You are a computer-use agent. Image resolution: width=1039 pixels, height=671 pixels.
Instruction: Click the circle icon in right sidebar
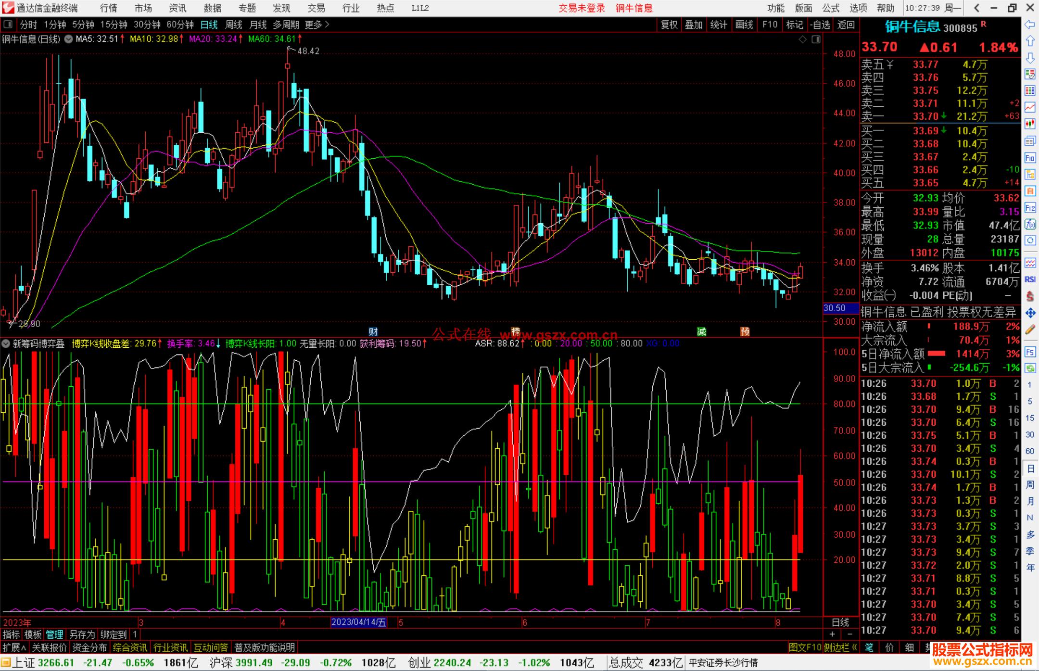click(1030, 241)
